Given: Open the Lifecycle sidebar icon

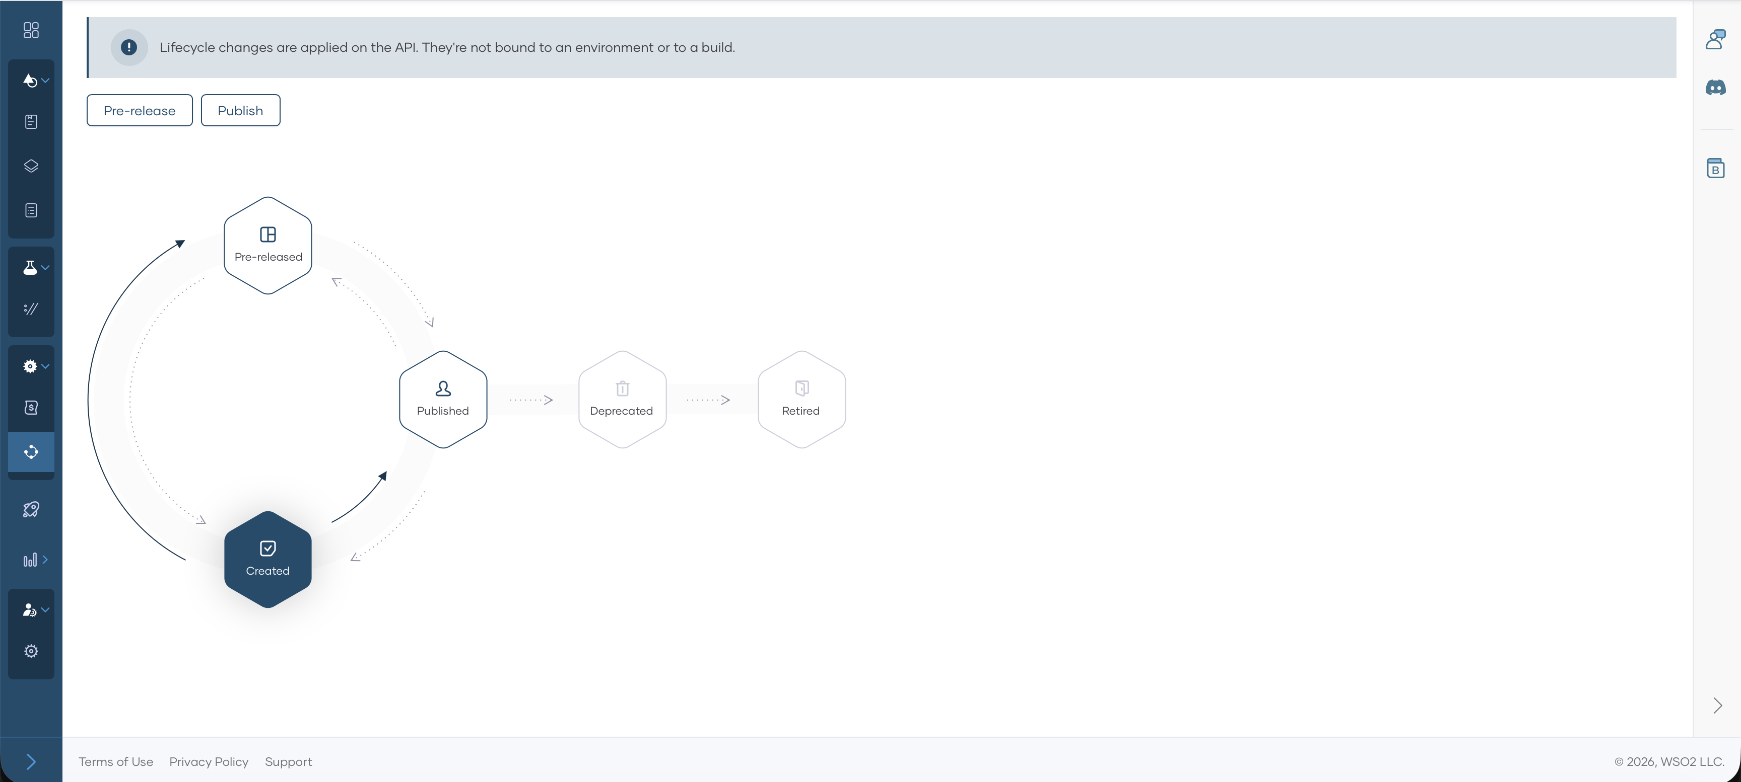Looking at the screenshot, I should click(x=31, y=452).
